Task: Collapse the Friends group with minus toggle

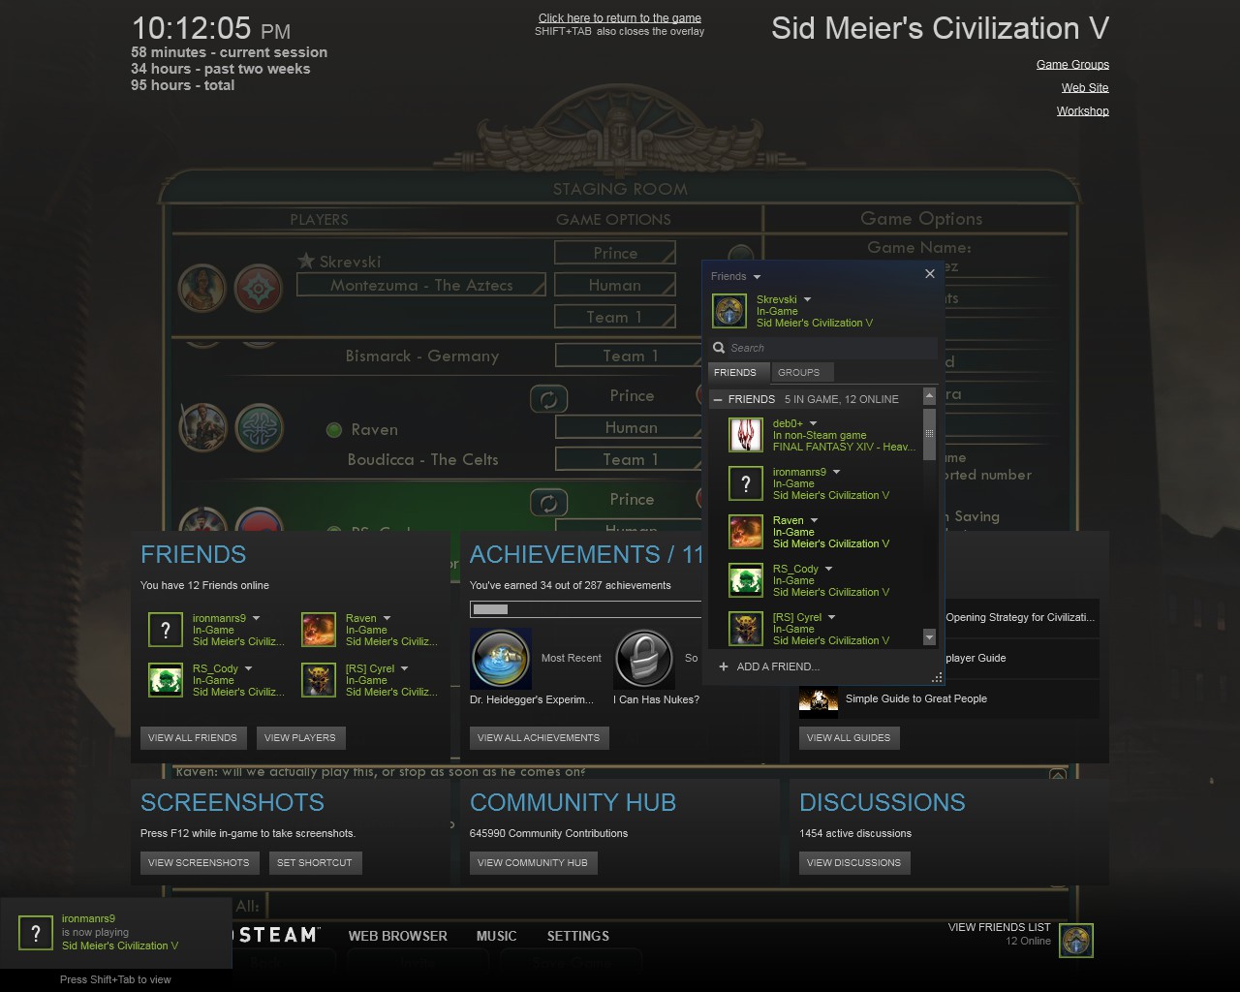Action: click(x=718, y=399)
